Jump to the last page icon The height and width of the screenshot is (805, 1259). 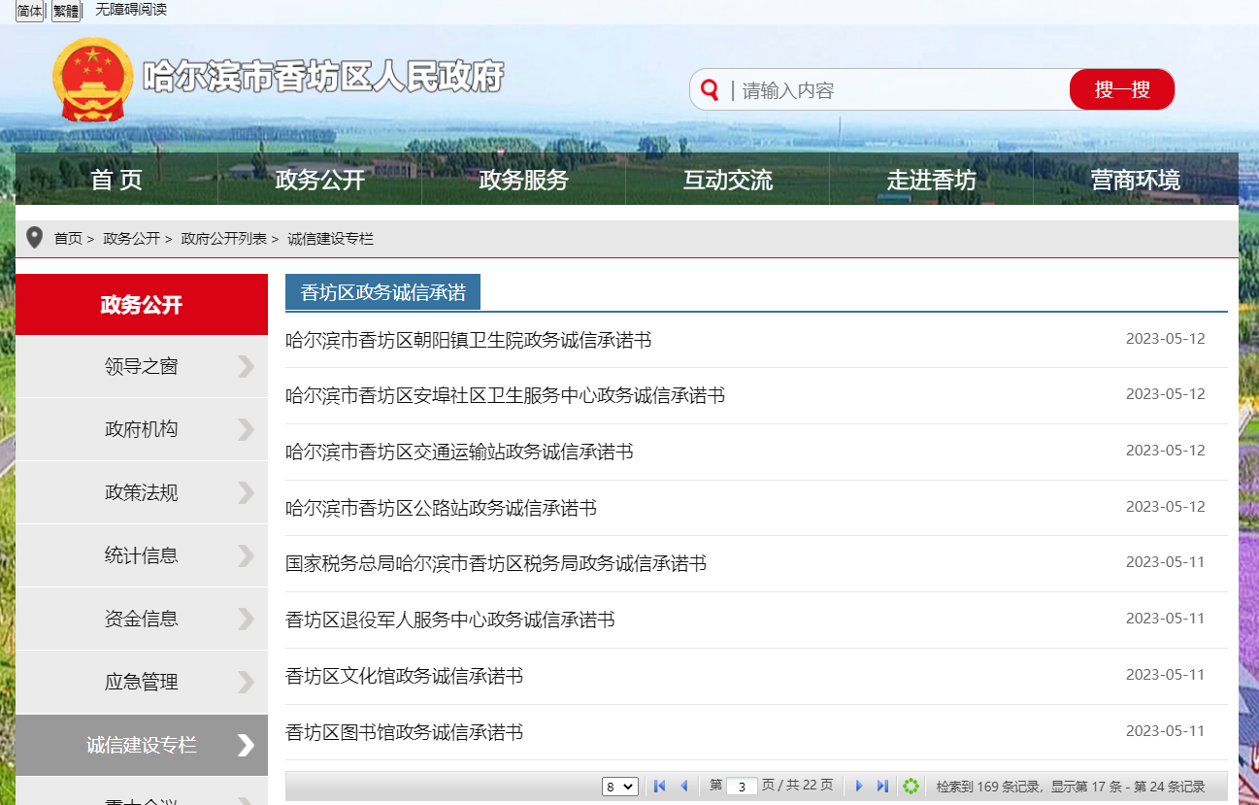coord(882,786)
